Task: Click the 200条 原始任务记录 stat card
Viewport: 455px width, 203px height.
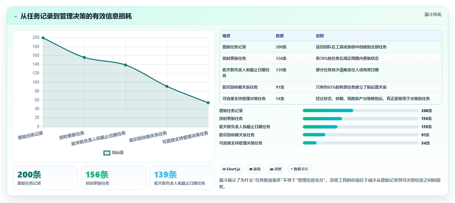Action: [x=45, y=178]
